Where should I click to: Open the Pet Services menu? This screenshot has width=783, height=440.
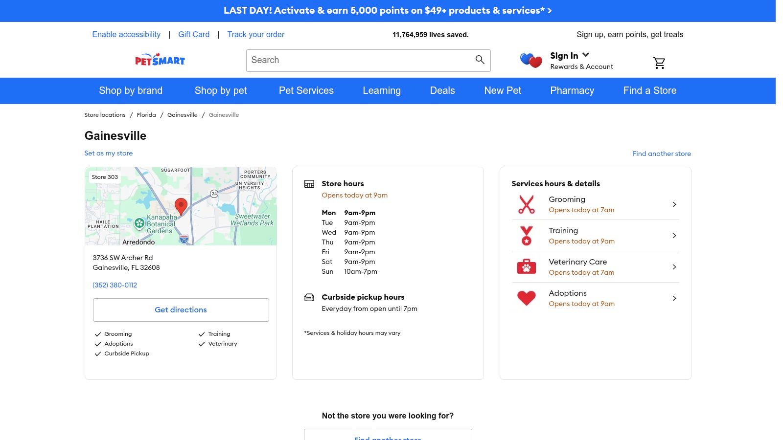point(306,90)
